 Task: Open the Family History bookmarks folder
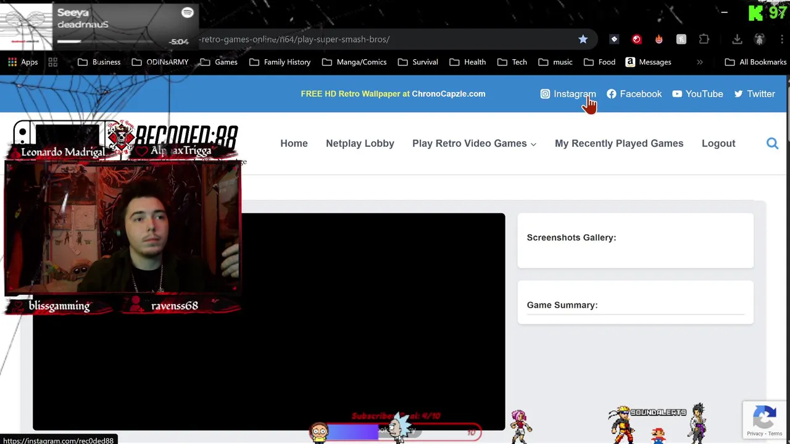coord(280,62)
